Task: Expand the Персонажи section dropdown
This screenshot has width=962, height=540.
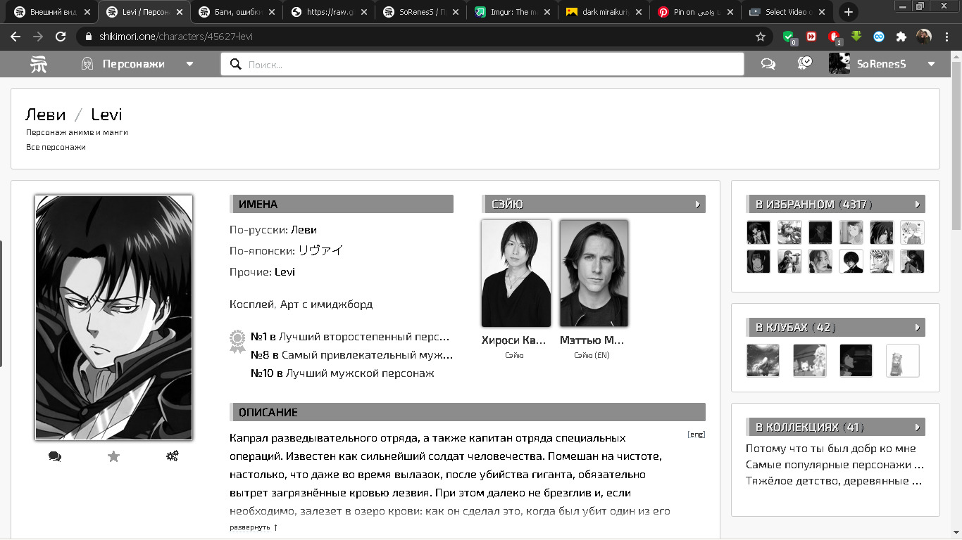Action: click(189, 64)
